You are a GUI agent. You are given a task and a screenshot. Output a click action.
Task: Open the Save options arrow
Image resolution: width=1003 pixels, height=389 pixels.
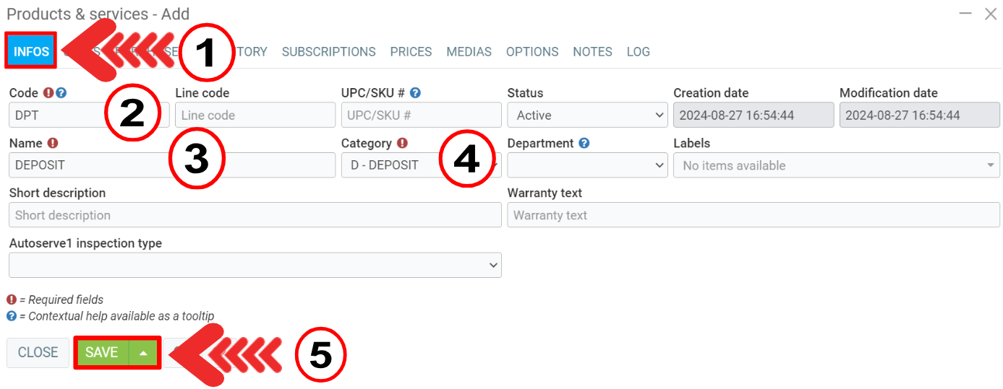(x=144, y=353)
